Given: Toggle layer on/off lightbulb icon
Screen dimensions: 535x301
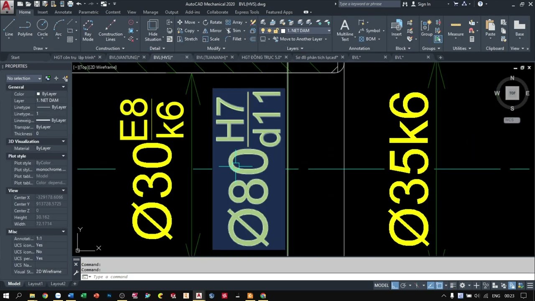Looking at the screenshot, I should click(x=263, y=31).
